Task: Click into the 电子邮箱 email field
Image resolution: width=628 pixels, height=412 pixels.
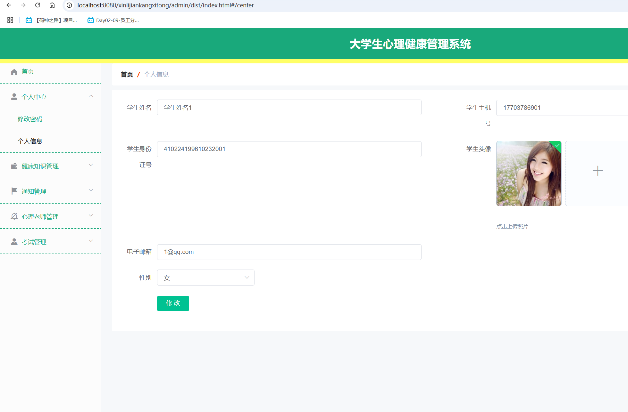Action: (x=289, y=252)
